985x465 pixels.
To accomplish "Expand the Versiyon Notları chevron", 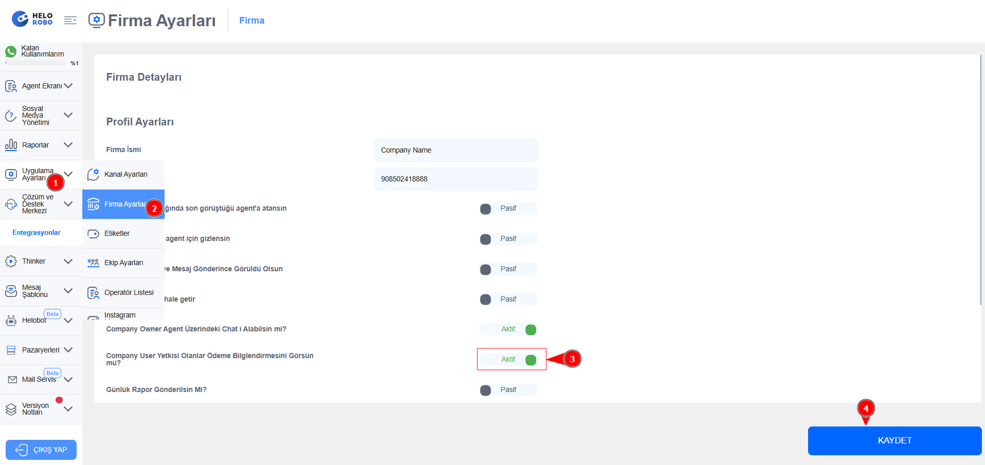I will pyautogui.click(x=68, y=409).
